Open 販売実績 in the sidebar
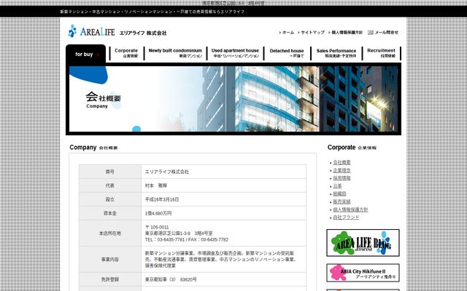Image resolution: width=467 pixels, height=291 pixels. click(341, 202)
